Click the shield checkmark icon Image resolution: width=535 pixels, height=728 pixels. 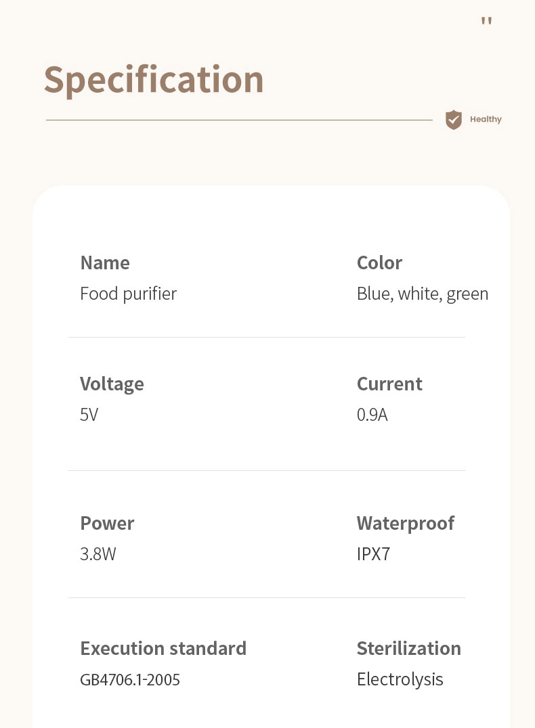(x=454, y=120)
